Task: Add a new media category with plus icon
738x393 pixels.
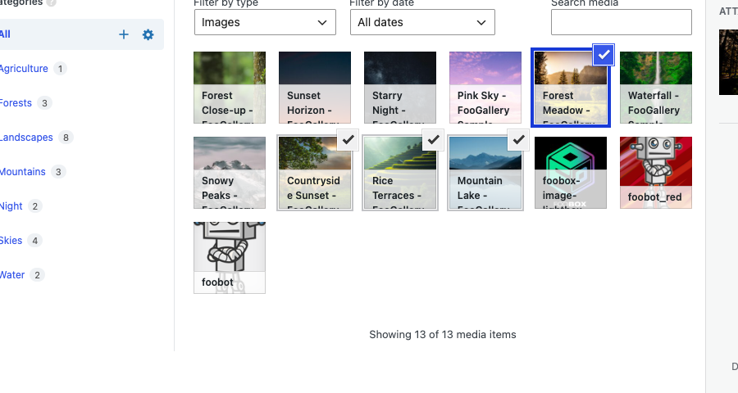Action: coord(124,34)
